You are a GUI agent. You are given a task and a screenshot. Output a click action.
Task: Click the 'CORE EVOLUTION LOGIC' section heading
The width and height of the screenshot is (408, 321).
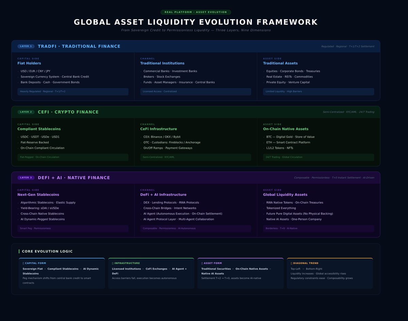click(x=47, y=252)
